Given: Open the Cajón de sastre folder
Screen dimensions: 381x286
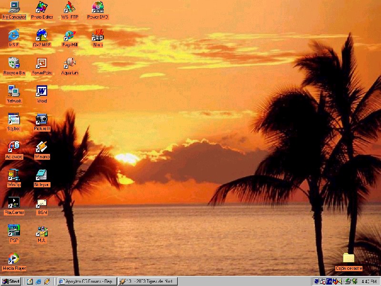Looking at the screenshot, I should pos(349,259).
